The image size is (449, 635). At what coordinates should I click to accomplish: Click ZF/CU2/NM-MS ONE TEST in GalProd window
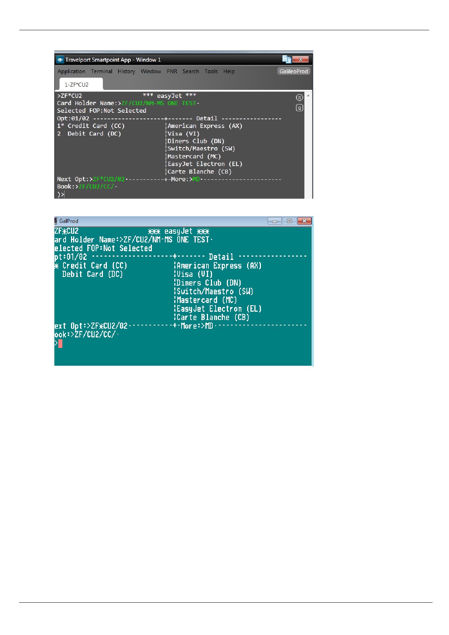coord(166,240)
